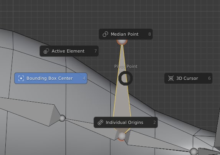The image size is (220, 155).
Task: Select the vertex near the mesh's lower right edge
Action: [x=194, y=151]
